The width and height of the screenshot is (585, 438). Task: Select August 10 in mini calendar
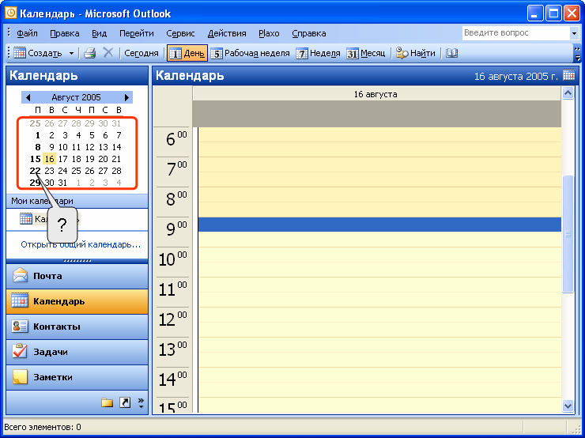coord(62,147)
